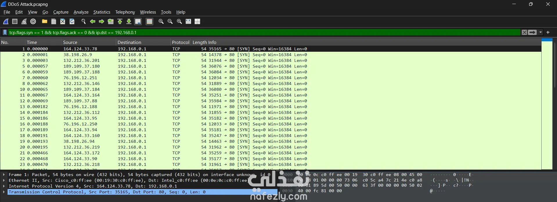Image resolution: width=557 pixels, height=202 pixels.
Task: Expand Transmission Control Protocol layer
Action: [4, 192]
